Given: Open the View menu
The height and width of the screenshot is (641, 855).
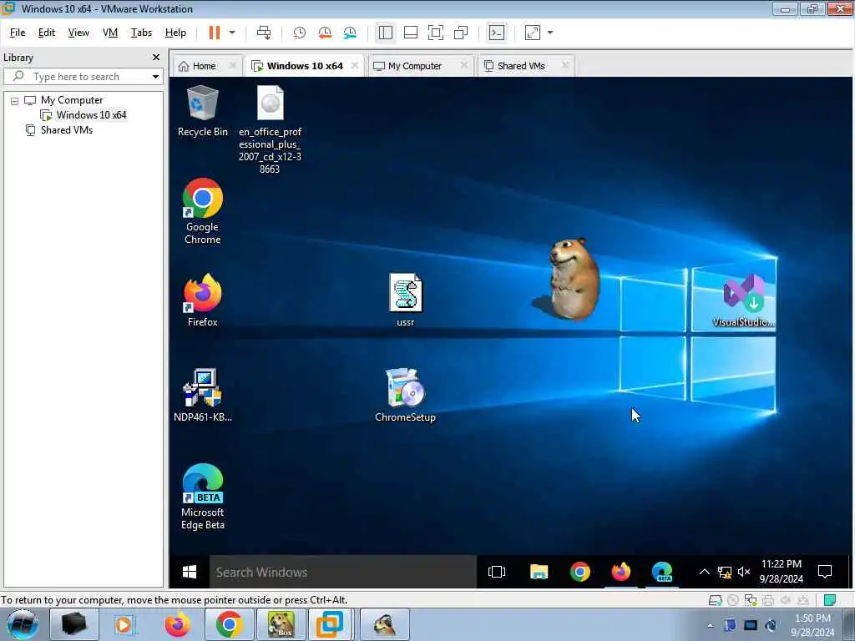Looking at the screenshot, I should pos(78,33).
